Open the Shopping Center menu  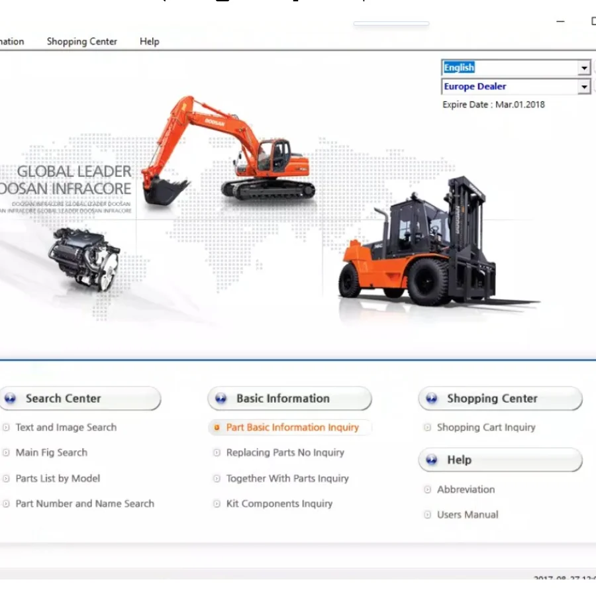[x=81, y=42]
